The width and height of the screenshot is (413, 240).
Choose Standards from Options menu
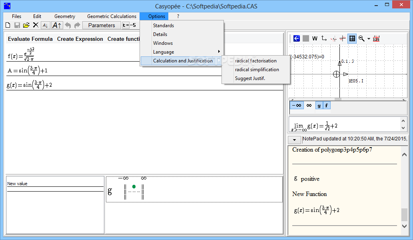pos(182,26)
